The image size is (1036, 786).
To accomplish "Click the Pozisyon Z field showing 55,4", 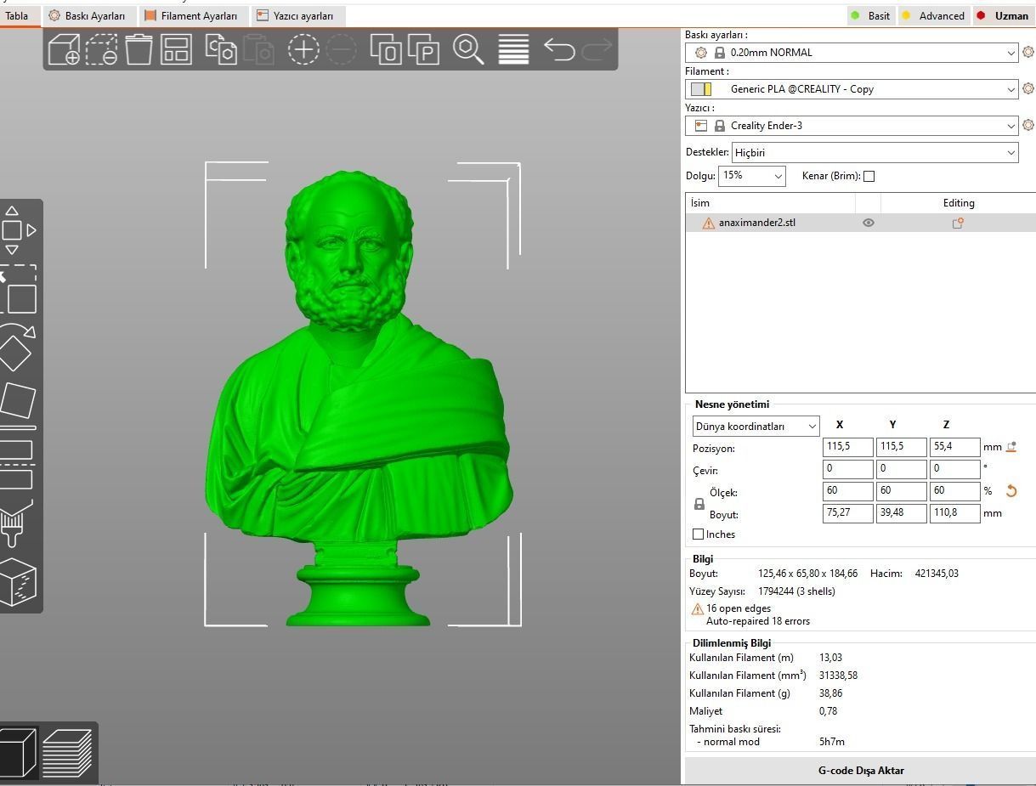I will click(x=954, y=447).
